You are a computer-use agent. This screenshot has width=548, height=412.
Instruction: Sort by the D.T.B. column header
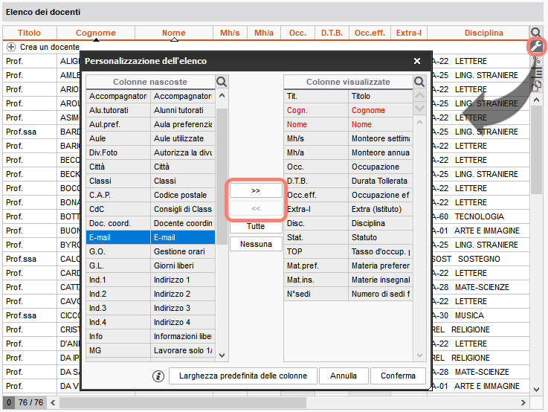click(x=332, y=33)
